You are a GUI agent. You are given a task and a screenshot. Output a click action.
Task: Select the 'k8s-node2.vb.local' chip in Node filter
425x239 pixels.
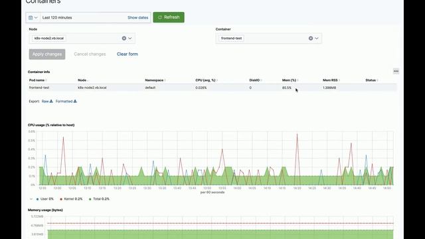click(49, 39)
